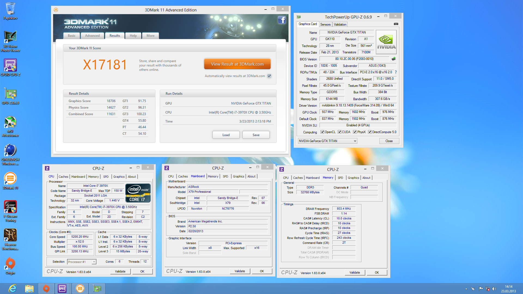Switch to 3DMark taskbar icon

(x=80, y=288)
